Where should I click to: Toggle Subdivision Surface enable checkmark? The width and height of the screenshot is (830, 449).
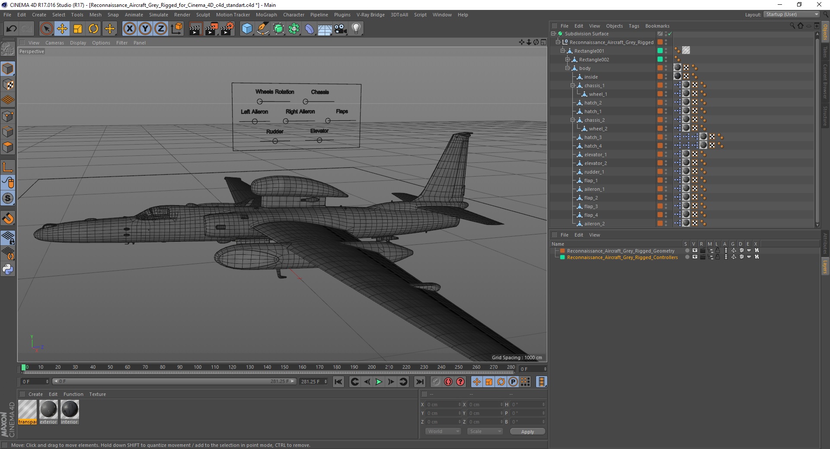(x=670, y=34)
